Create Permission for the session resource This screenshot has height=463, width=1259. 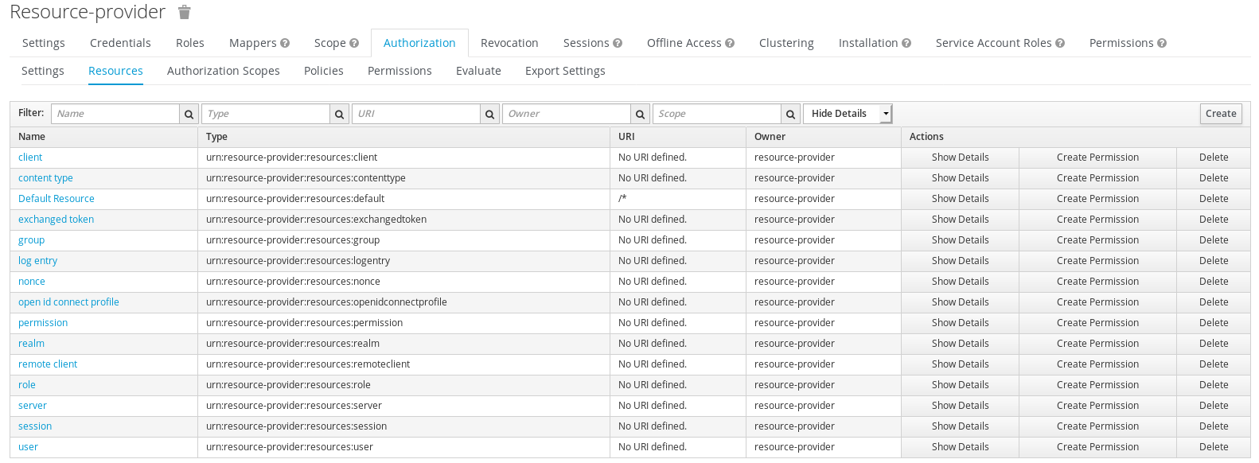pos(1097,426)
